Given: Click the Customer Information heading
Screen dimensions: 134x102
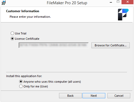Looking at the screenshot, I should click(x=23, y=11).
